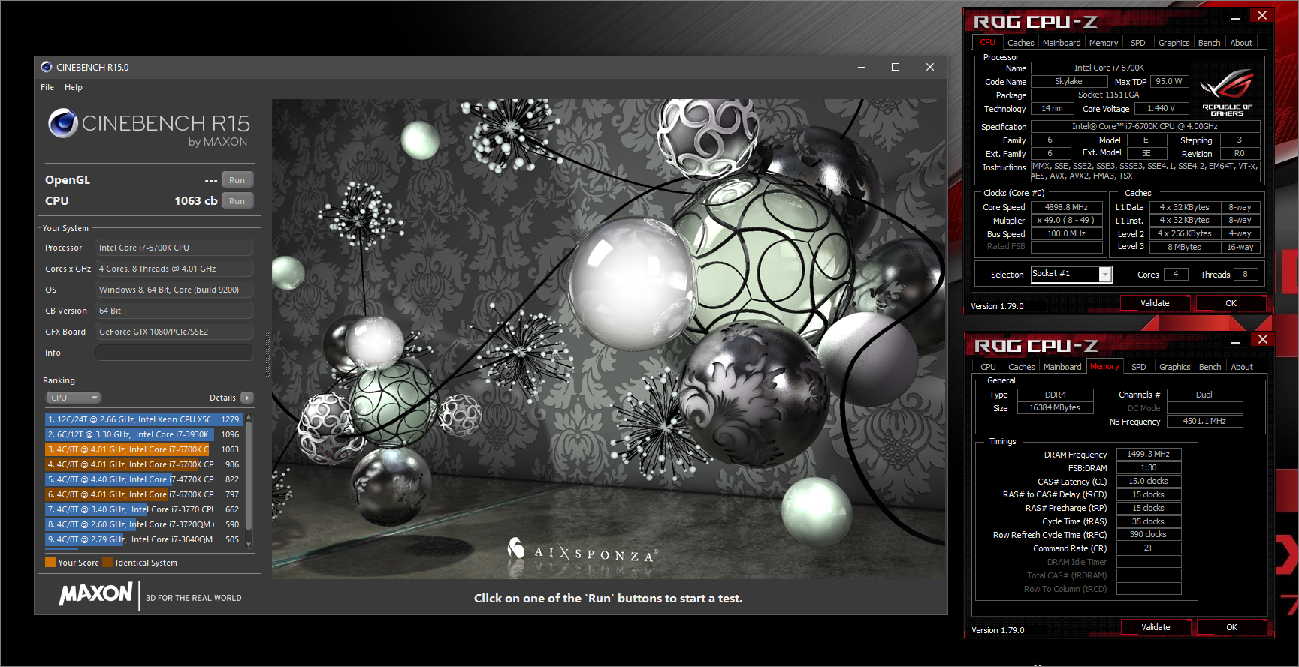Select ranking row Intel Core i7-3840QM
The width and height of the screenshot is (1299, 667).
(x=143, y=539)
